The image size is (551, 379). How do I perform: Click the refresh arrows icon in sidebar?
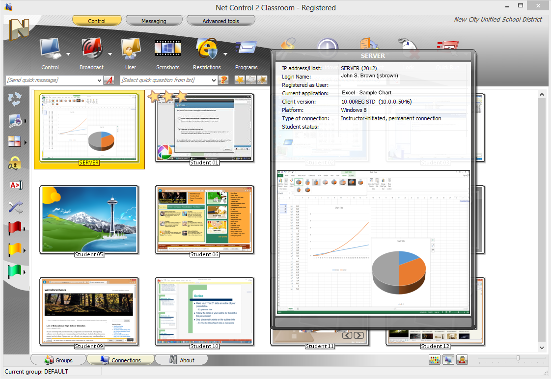pyautogui.click(x=15, y=100)
